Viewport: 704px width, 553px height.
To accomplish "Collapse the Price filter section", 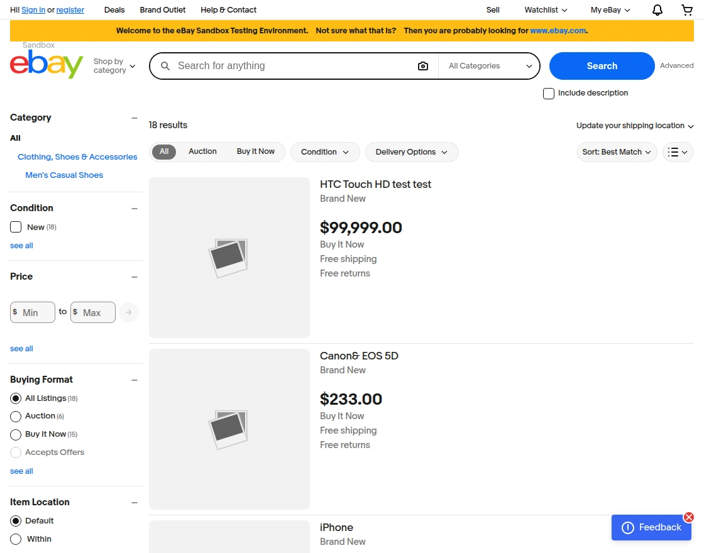I will coord(135,277).
